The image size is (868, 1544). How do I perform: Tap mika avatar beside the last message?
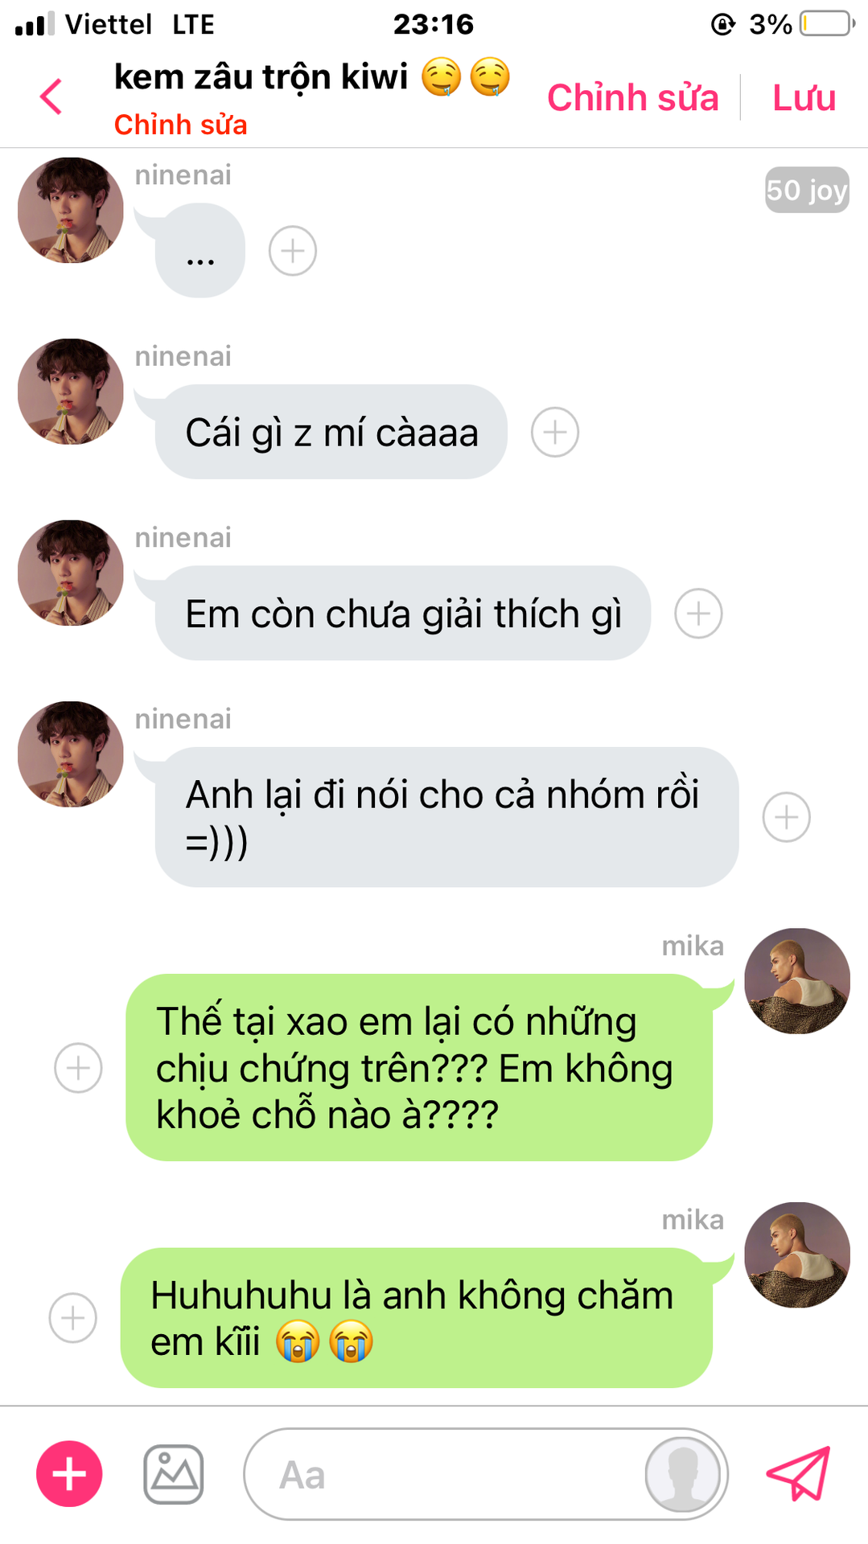797,1254
